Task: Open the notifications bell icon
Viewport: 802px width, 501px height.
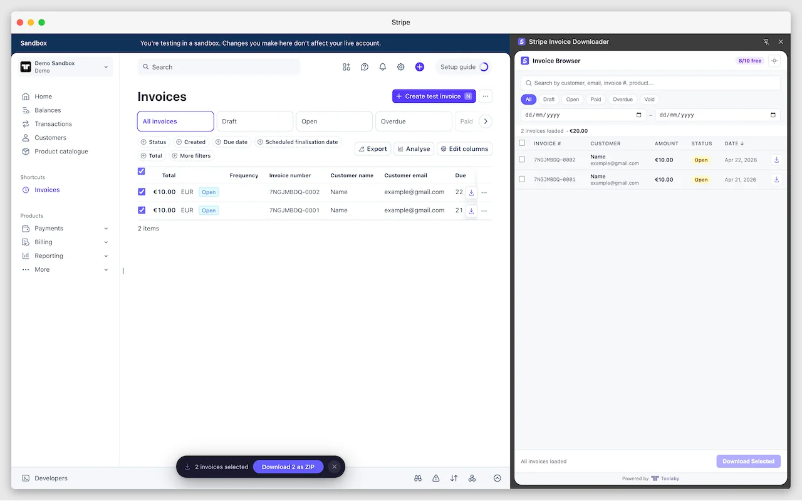Action: 383,66
